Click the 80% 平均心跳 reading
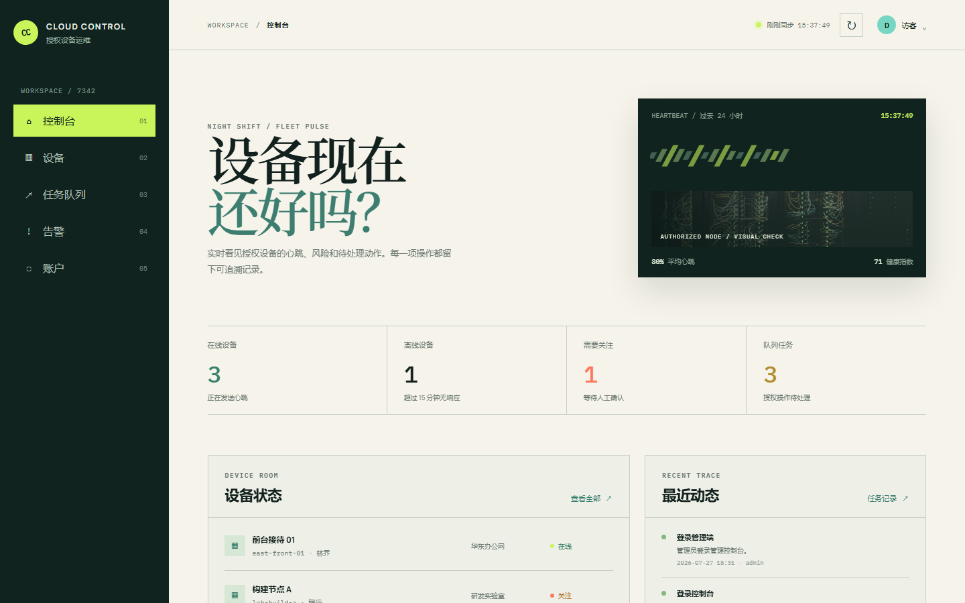 [x=673, y=262]
